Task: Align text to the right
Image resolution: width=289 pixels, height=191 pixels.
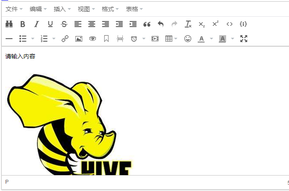Action: (106, 24)
